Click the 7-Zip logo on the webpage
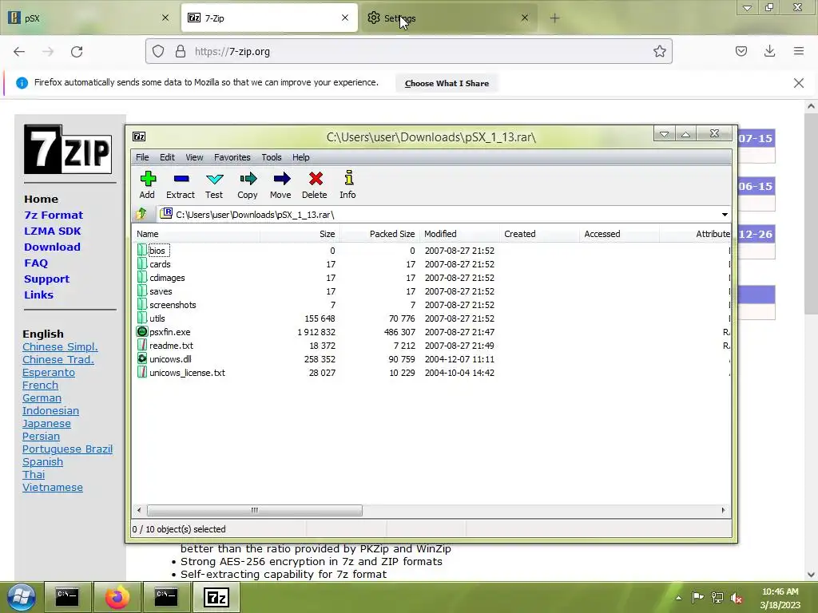818x613 pixels. [x=68, y=149]
